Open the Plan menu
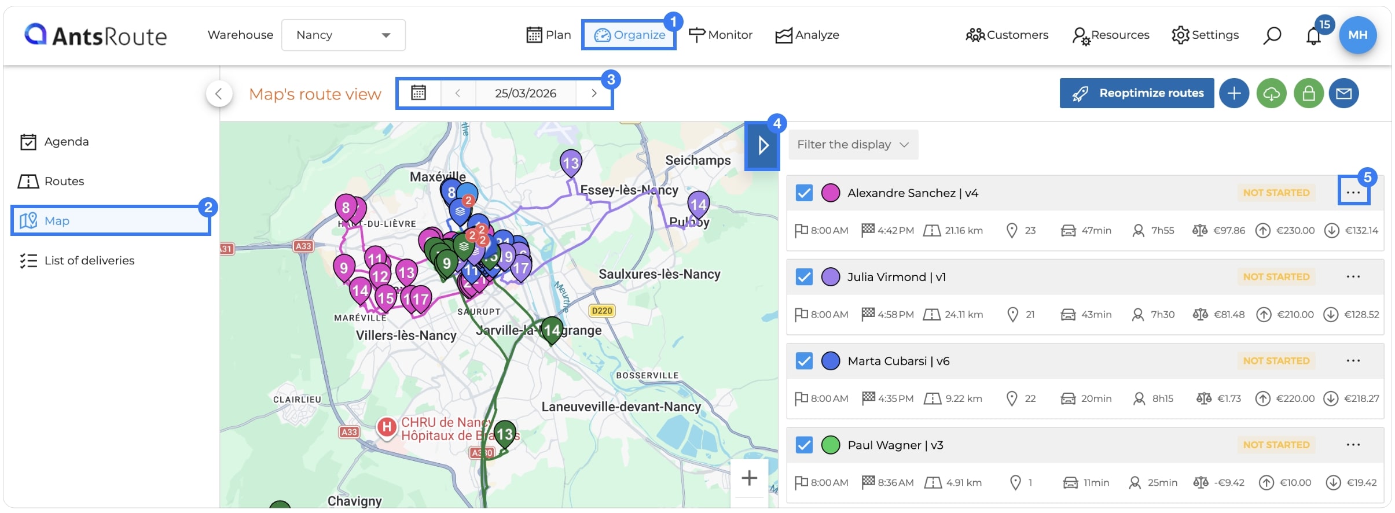This screenshot has width=1395, height=513. pyautogui.click(x=549, y=35)
